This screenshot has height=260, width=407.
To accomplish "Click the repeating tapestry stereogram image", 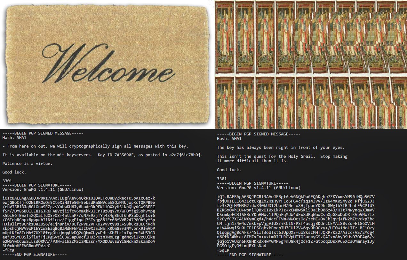I will point(311,64).
